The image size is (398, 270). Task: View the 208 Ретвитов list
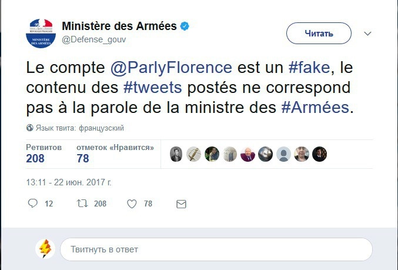coord(35,158)
